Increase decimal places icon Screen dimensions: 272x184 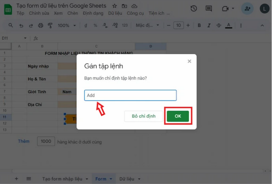[x=115, y=26]
